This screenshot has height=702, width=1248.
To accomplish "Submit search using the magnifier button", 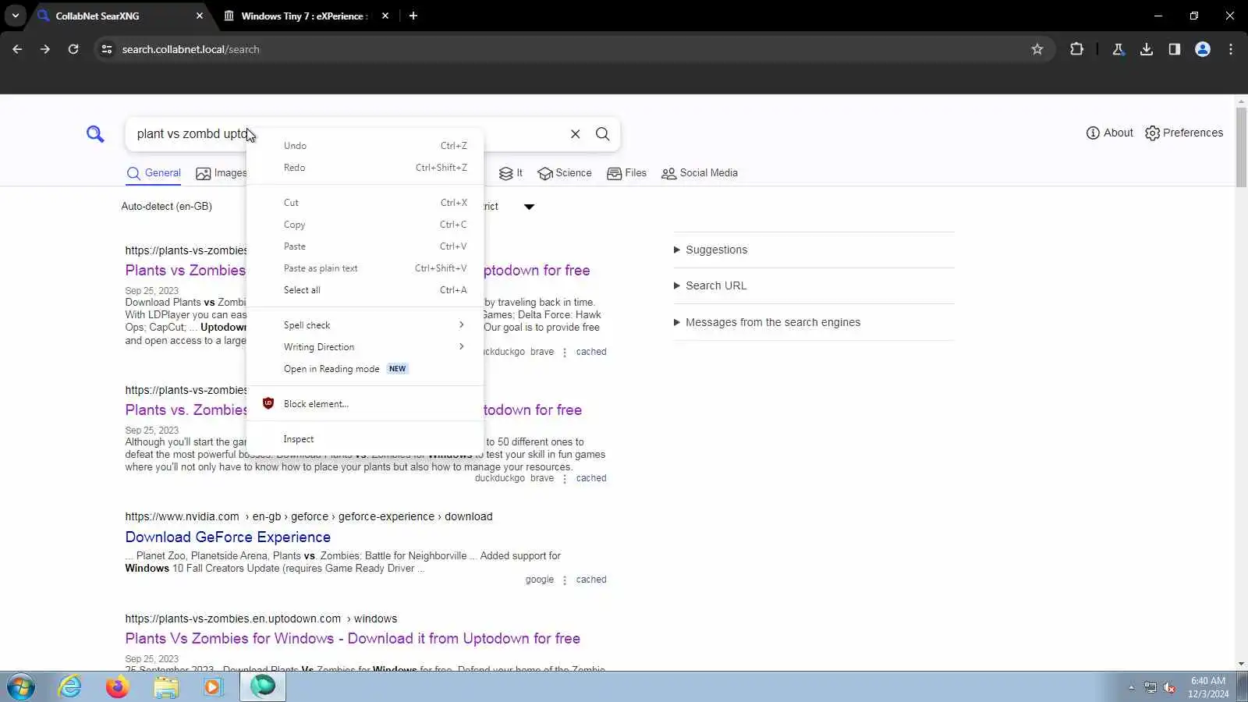I will point(603,134).
